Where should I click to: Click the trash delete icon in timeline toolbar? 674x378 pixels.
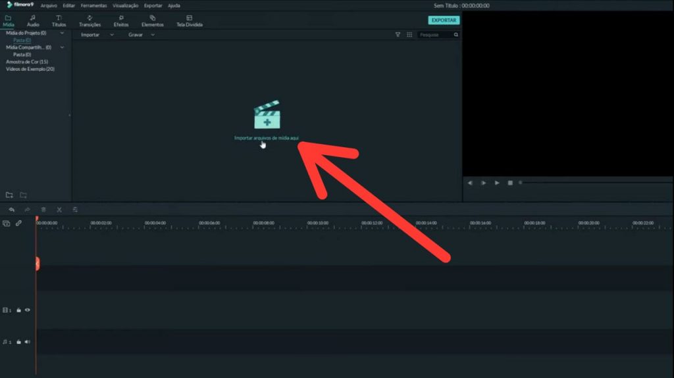[43, 210]
